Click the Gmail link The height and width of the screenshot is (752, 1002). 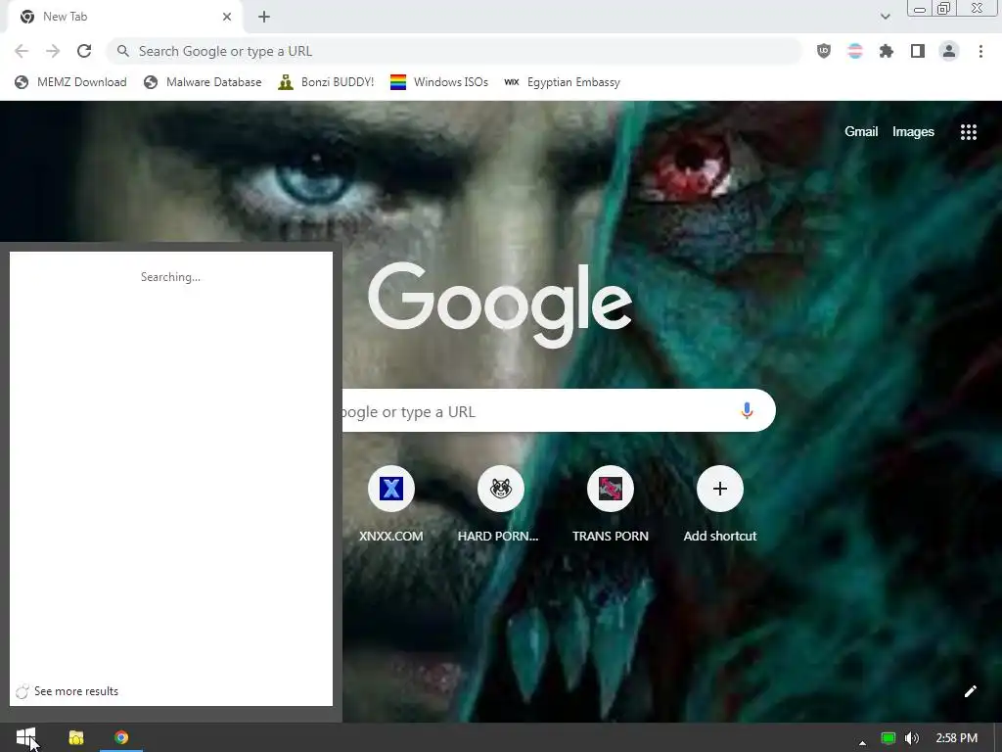861,132
